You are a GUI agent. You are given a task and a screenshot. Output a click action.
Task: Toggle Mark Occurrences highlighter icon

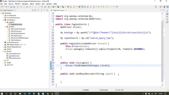coord(82,7)
